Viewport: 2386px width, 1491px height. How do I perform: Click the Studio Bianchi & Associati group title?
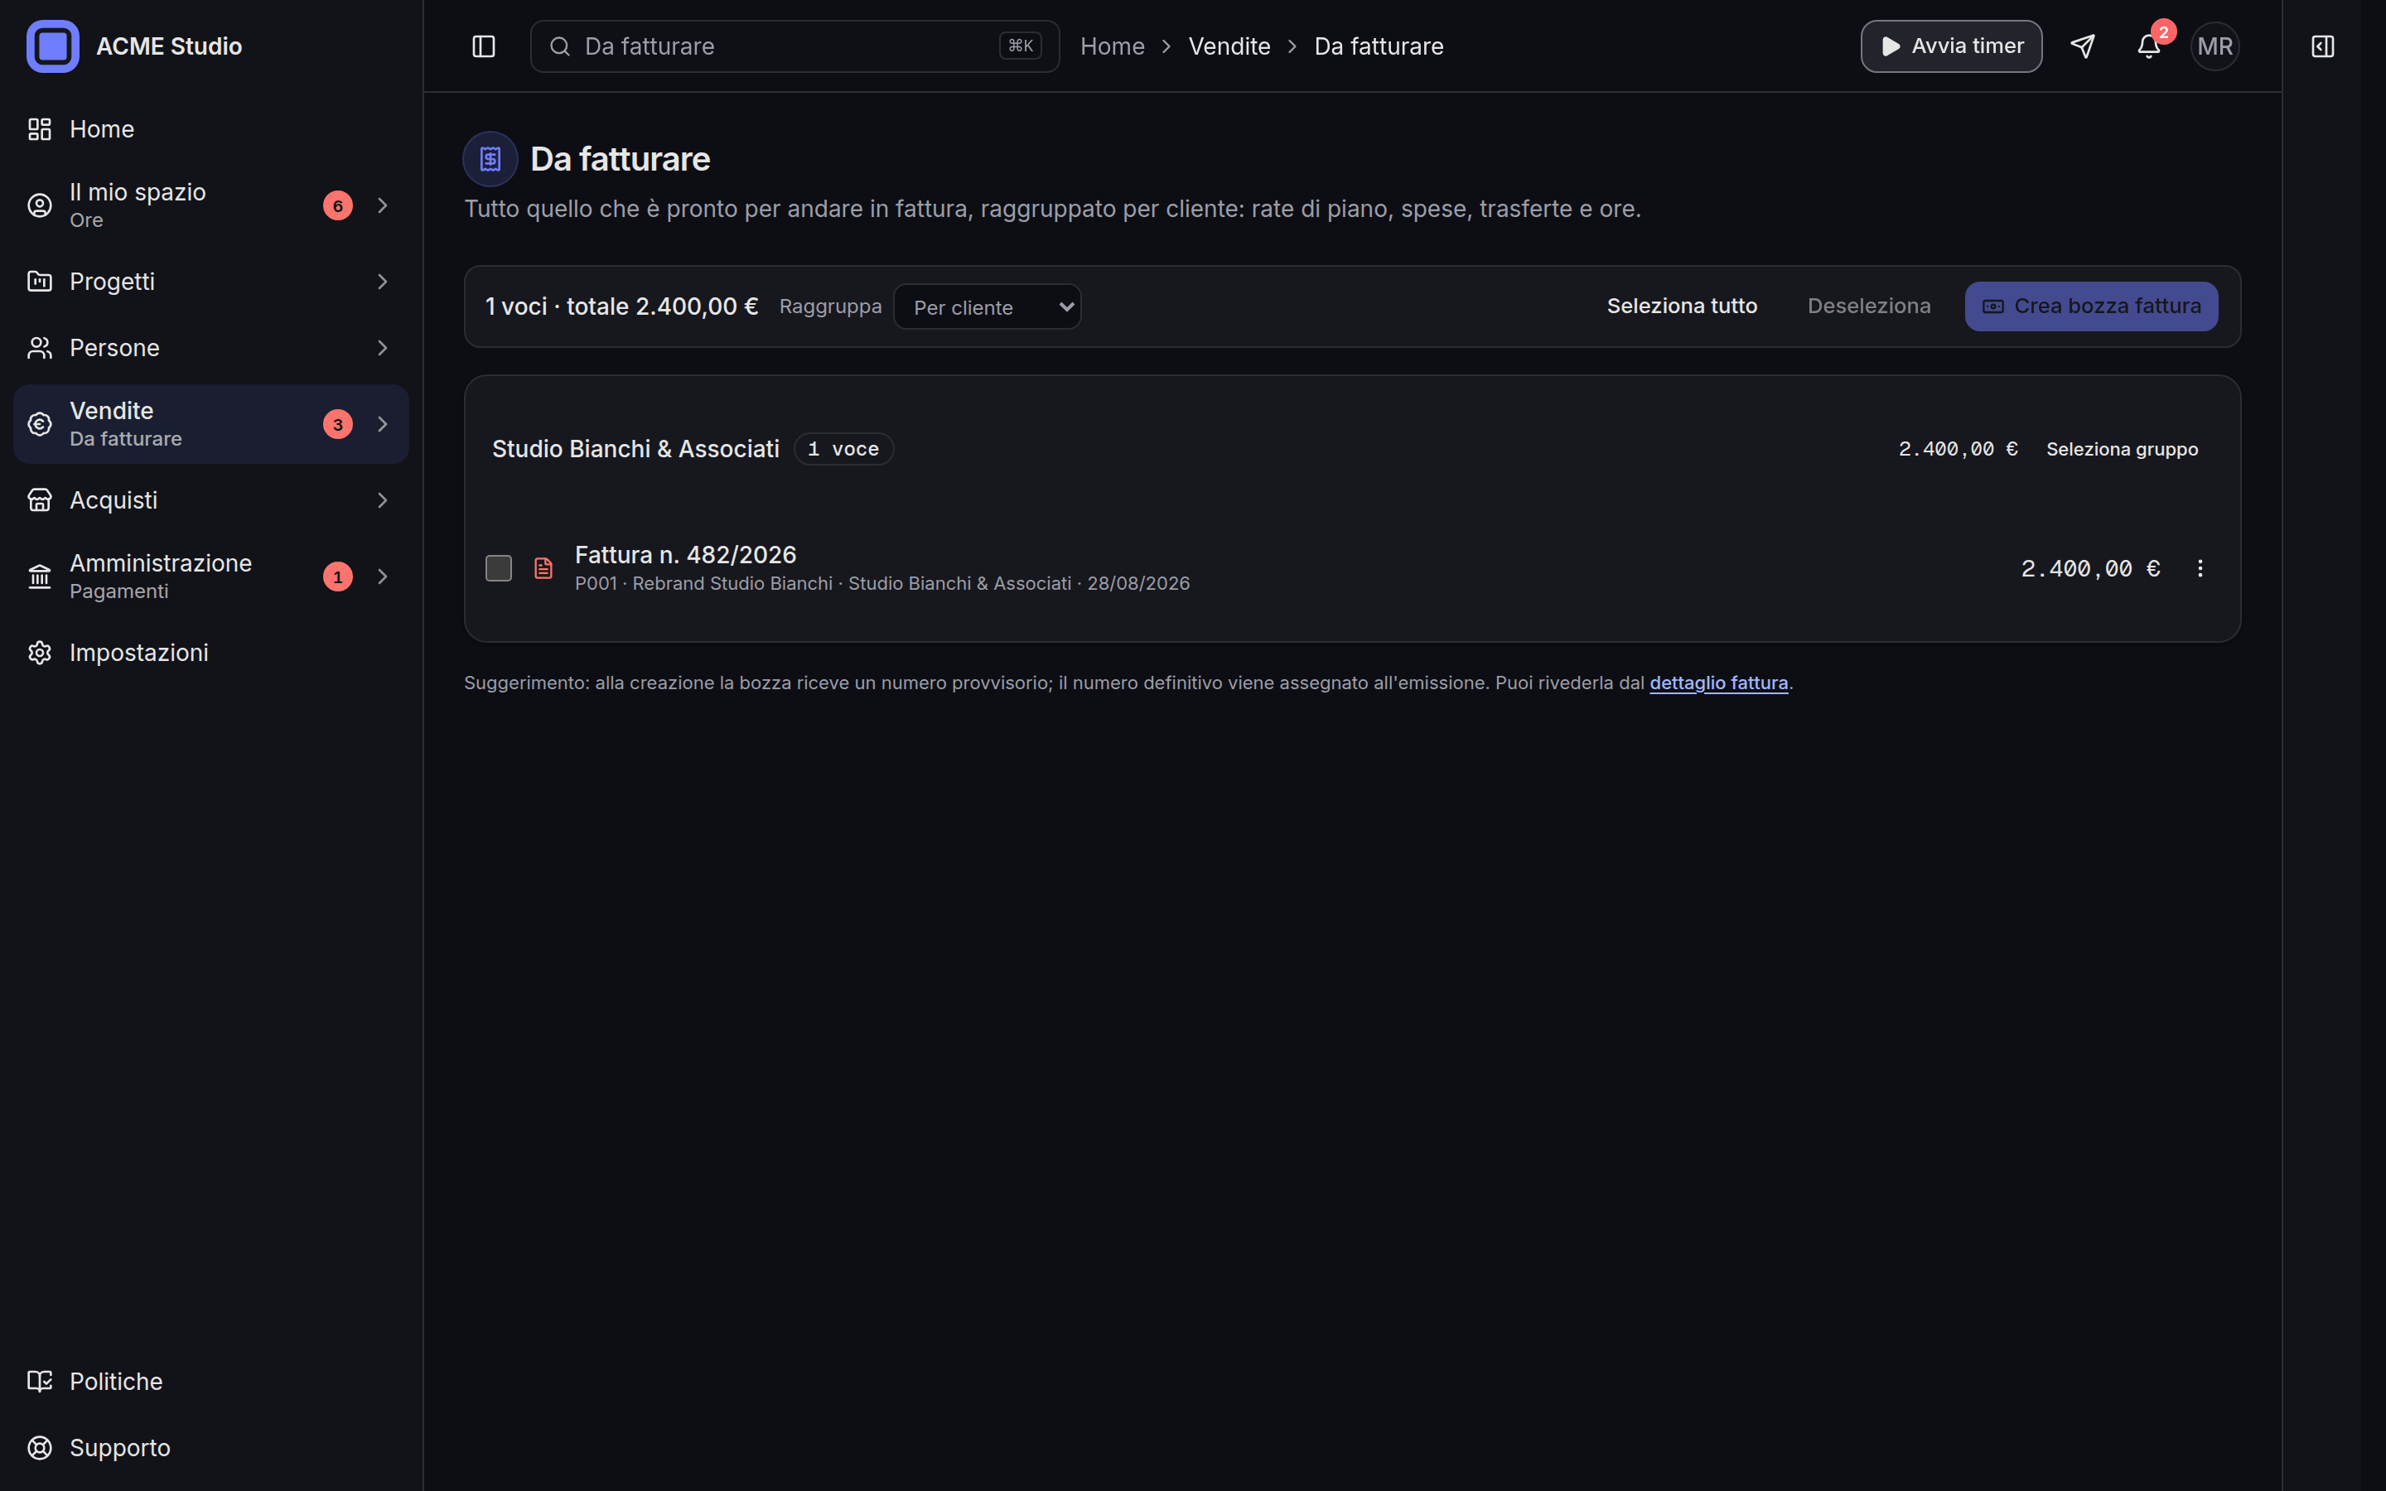(635, 449)
